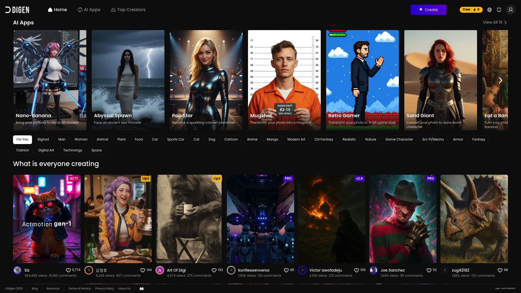This screenshot has width=521, height=293.
Task: Like Siz's Actmotion post via the heart icon
Action: [x=68, y=270]
